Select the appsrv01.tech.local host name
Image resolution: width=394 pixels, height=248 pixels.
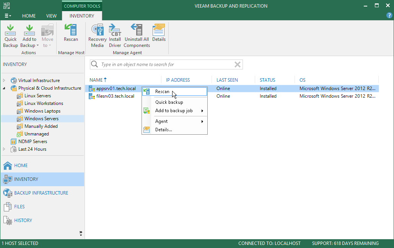pyautogui.click(x=116, y=89)
